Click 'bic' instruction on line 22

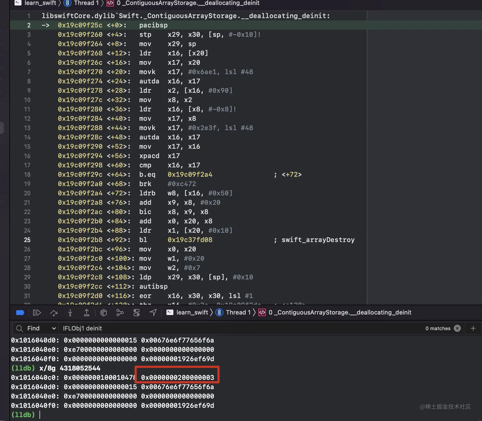click(x=145, y=212)
